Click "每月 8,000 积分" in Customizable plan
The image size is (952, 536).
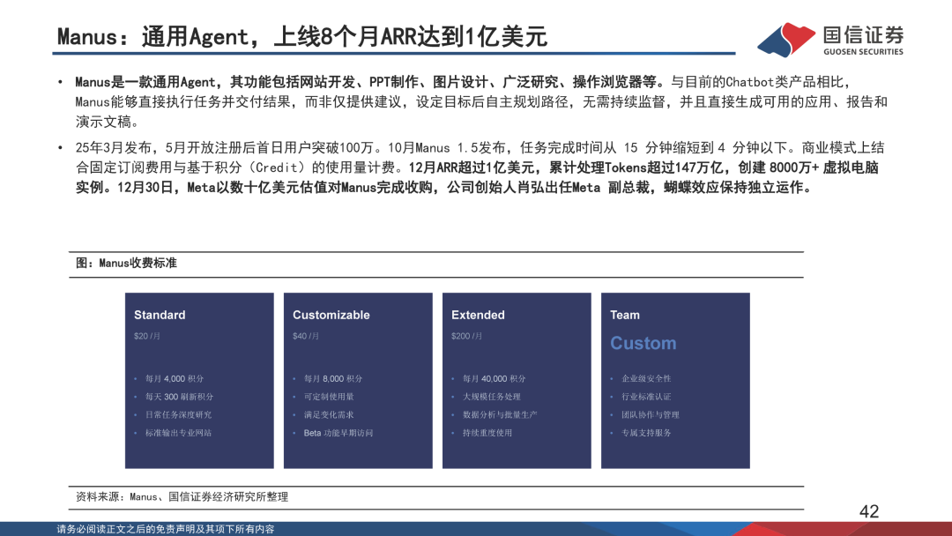point(332,378)
